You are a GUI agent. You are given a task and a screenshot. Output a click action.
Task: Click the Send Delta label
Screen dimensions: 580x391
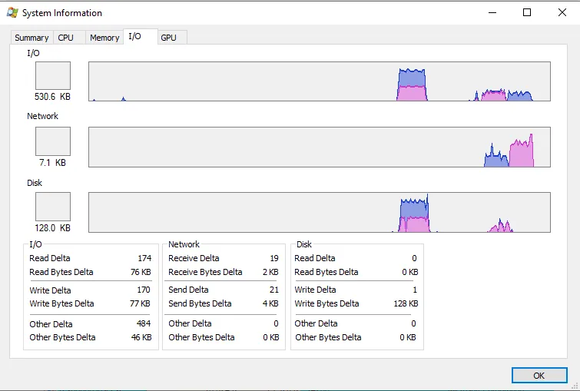pos(188,290)
